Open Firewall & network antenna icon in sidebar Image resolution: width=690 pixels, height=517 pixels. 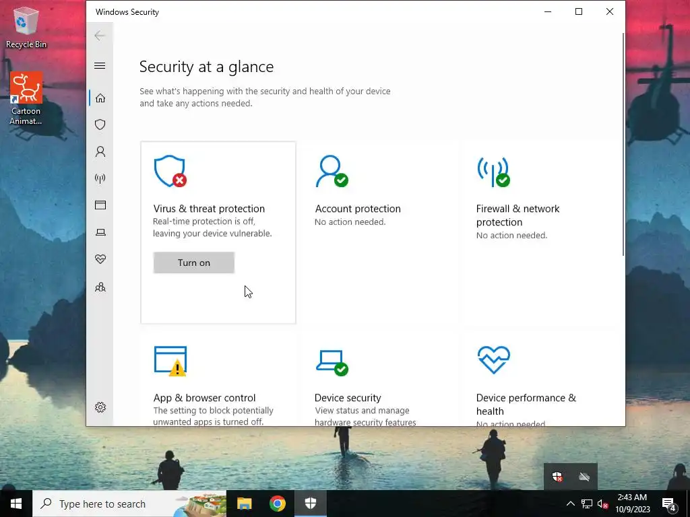(x=100, y=178)
